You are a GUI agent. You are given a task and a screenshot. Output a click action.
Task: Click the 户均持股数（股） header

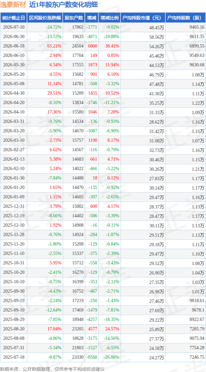(186, 18)
